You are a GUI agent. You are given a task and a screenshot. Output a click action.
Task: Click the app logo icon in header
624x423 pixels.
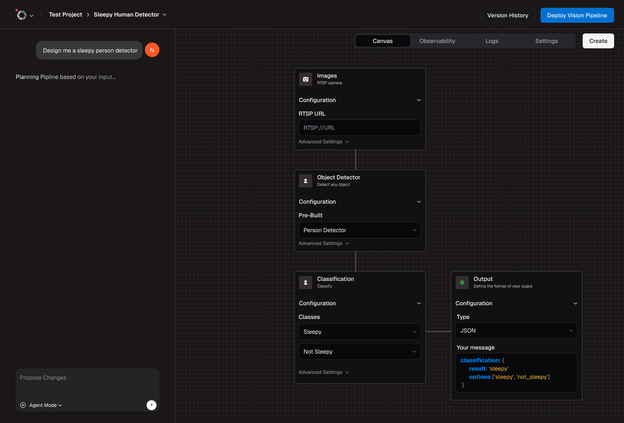click(21, 15)
